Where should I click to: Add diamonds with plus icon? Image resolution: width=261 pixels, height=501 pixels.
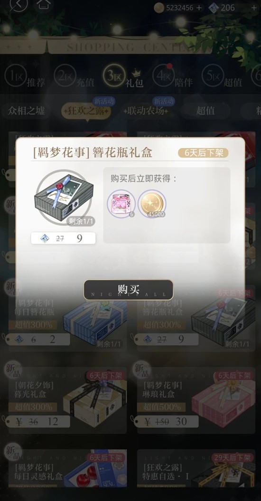point(254,8)
